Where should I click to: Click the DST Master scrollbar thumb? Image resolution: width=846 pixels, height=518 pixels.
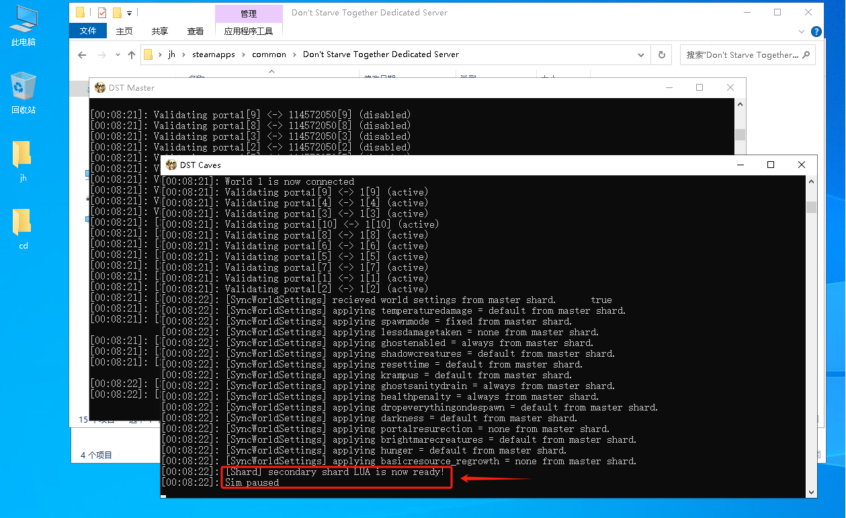[x=740, y=134]
